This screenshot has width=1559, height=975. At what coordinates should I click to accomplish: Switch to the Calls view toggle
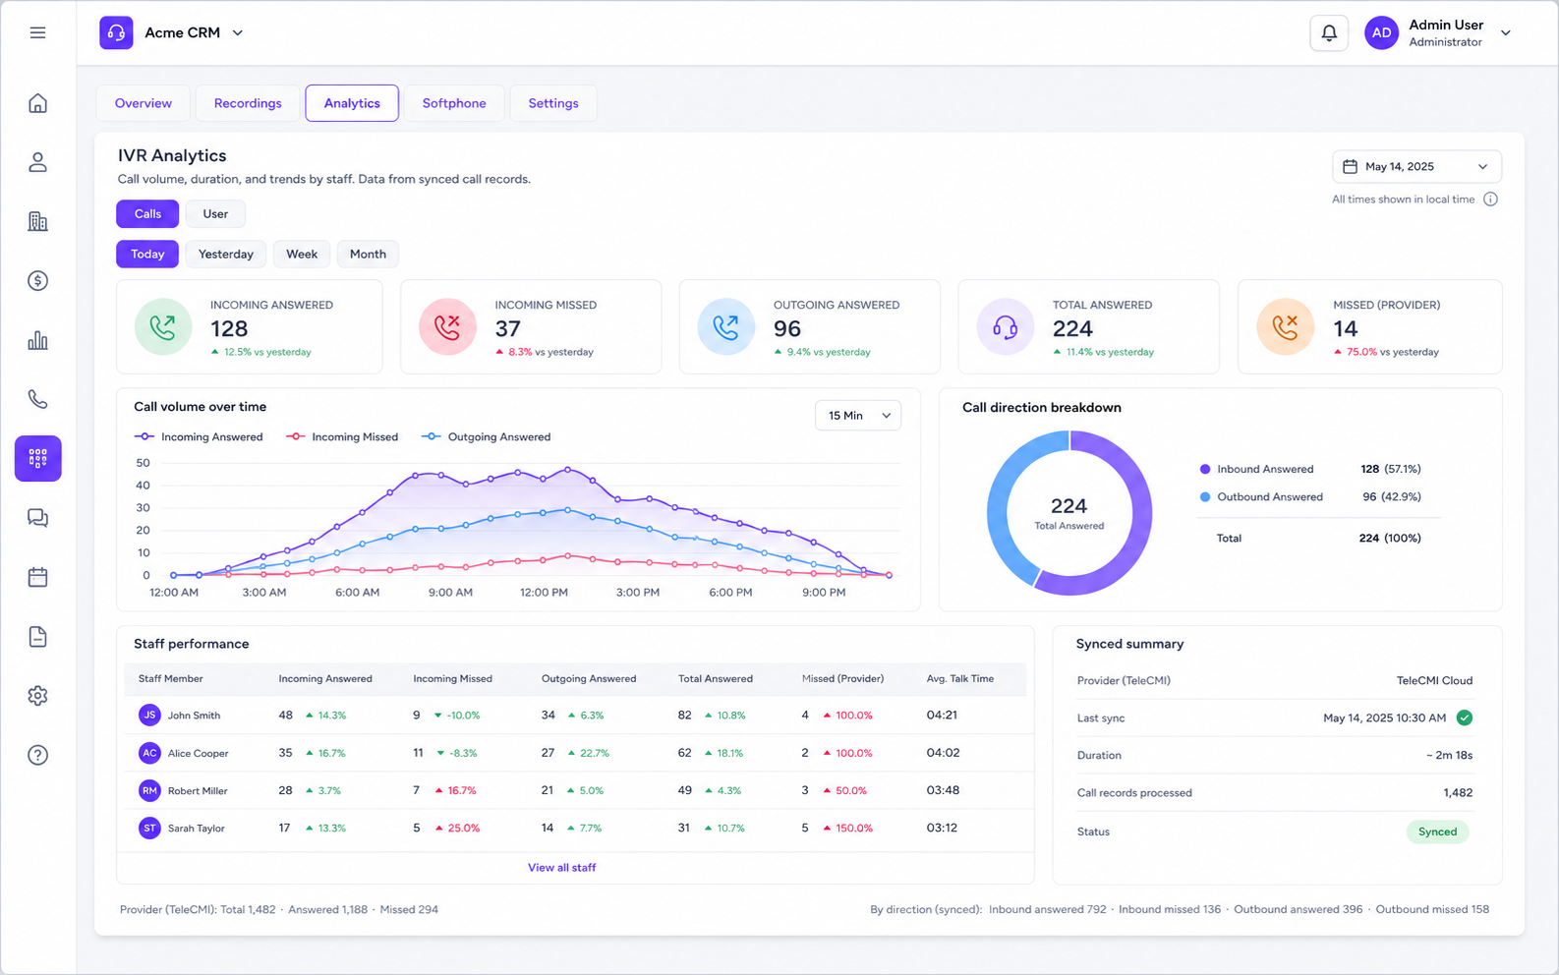coord(147,213)
